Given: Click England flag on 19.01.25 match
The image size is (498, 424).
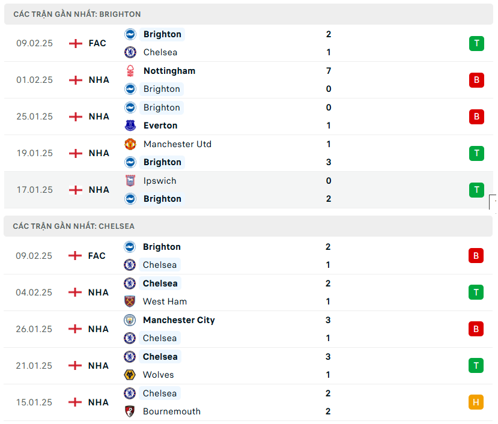Looking at the screenshot, I should pyautogui.click(x=76, y=153).
